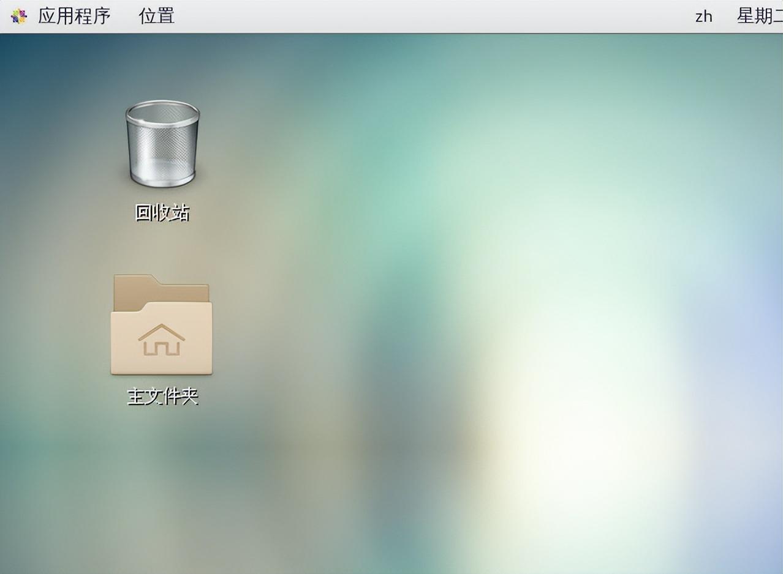Click the 回收站 label text
This screenshot has height=574, width=783.
click(162, 212)
